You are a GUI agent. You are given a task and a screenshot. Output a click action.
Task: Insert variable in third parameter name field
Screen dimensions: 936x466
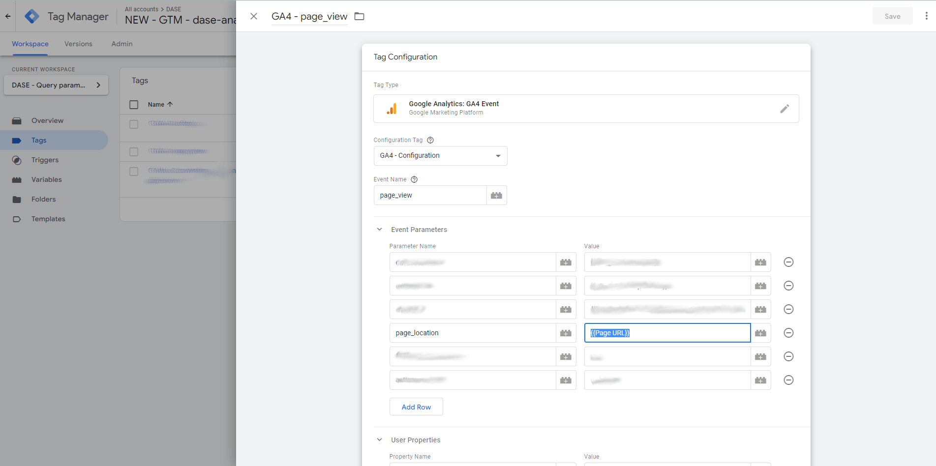pyautogui.click(x=566, y=309)
